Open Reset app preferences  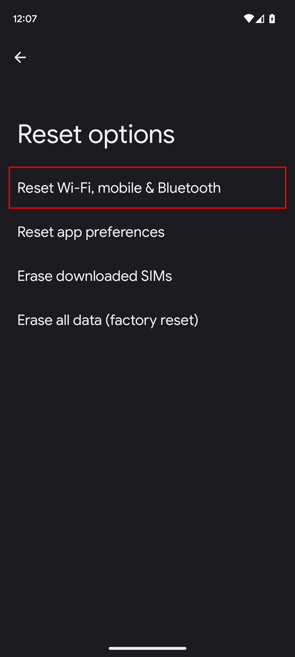coord(147,232)
